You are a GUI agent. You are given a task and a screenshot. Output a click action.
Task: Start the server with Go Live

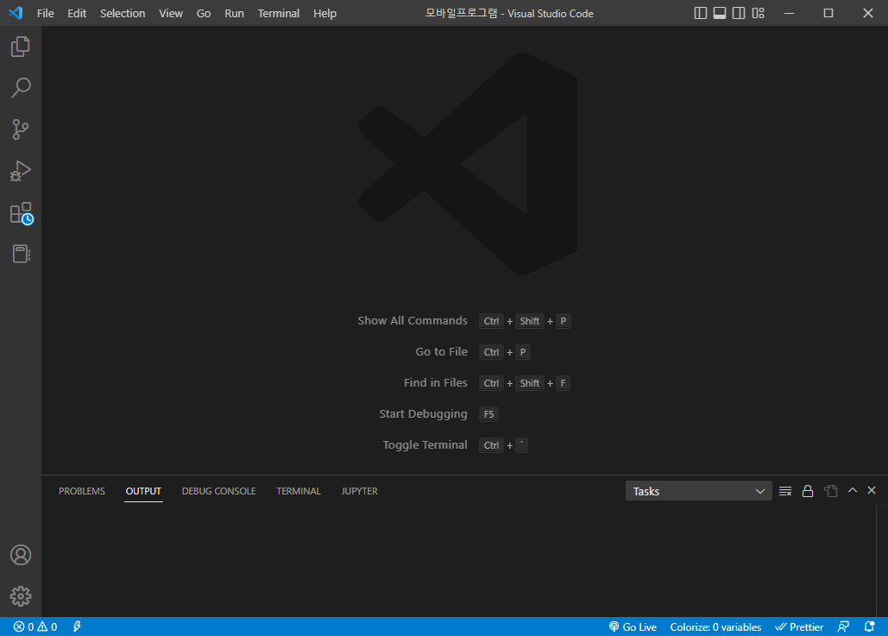633,627
